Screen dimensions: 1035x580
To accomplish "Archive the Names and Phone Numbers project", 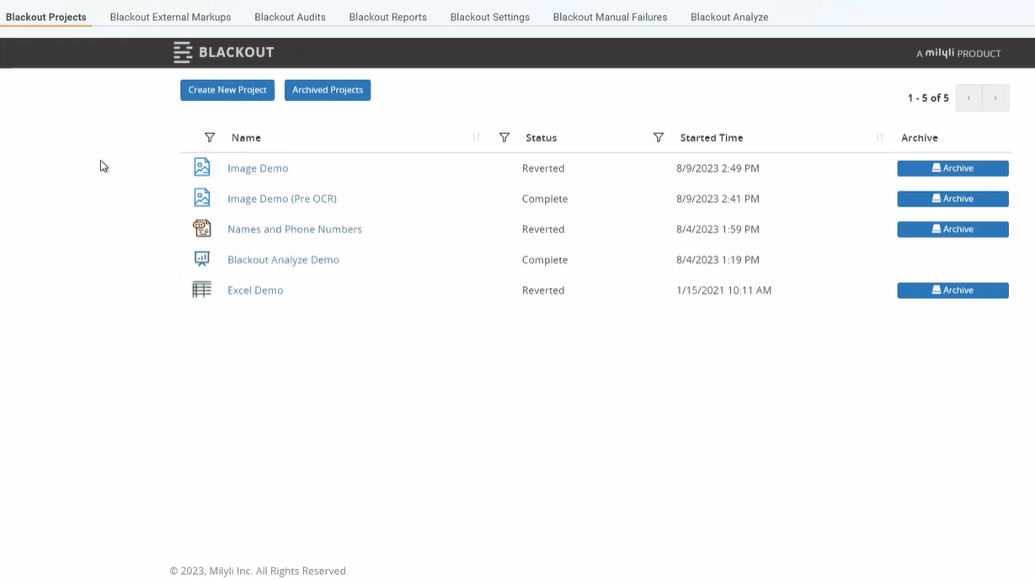I will coord(952,229).
